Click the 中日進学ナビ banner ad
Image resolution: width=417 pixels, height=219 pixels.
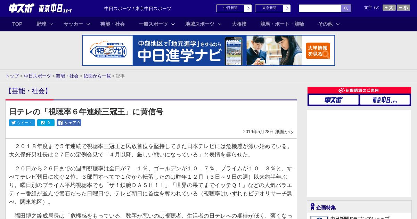(x=208, y=50)
